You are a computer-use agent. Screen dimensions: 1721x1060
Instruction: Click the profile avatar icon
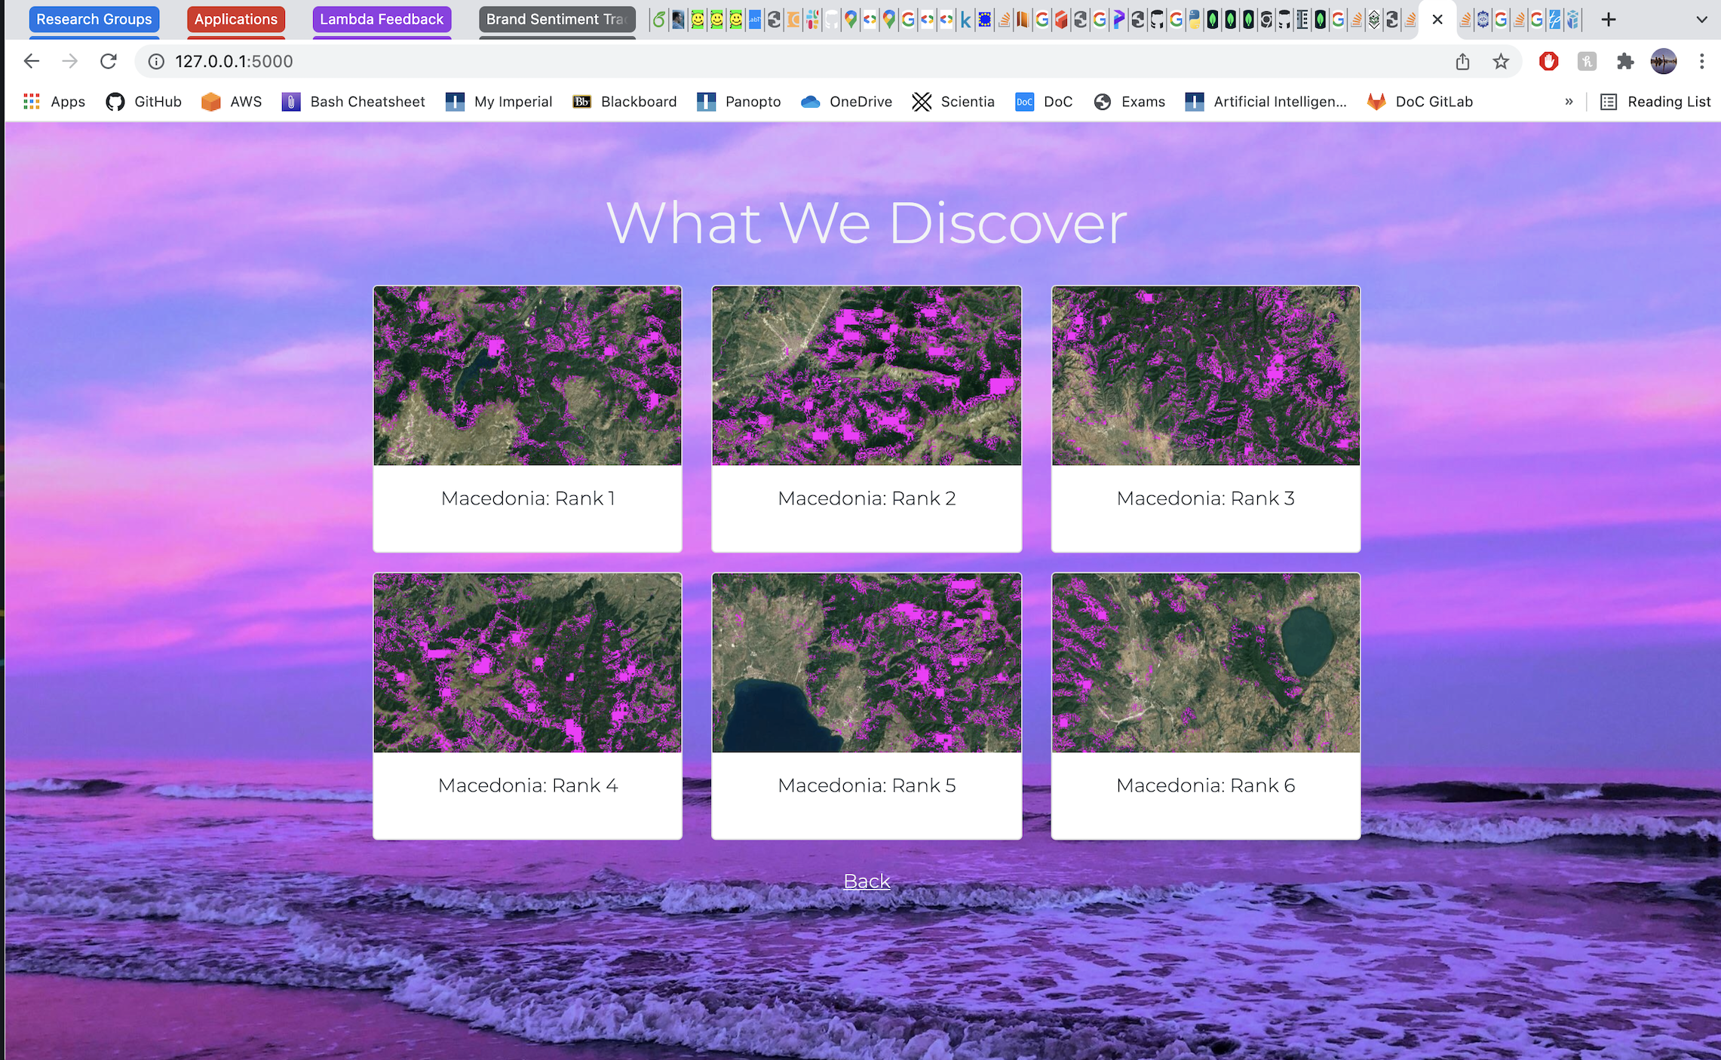click(1663, 61)
